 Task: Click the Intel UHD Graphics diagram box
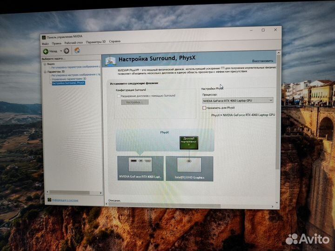point(189,168)
